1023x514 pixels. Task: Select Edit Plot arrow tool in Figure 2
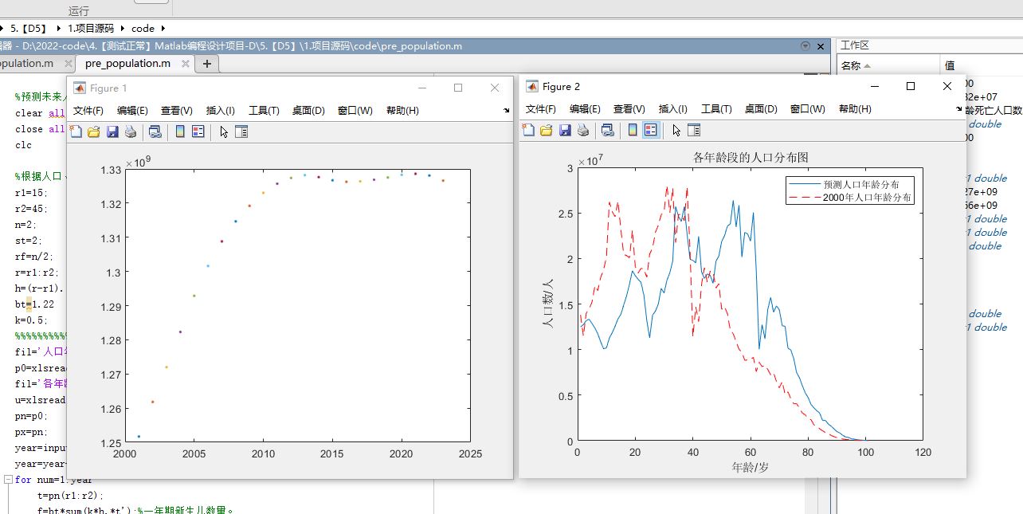click(x=676, y=130)
